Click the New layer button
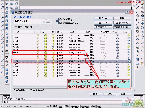145x108 pixels. (103, 18)
